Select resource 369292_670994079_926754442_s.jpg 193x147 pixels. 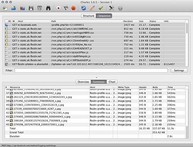click(x=95, y=93)
